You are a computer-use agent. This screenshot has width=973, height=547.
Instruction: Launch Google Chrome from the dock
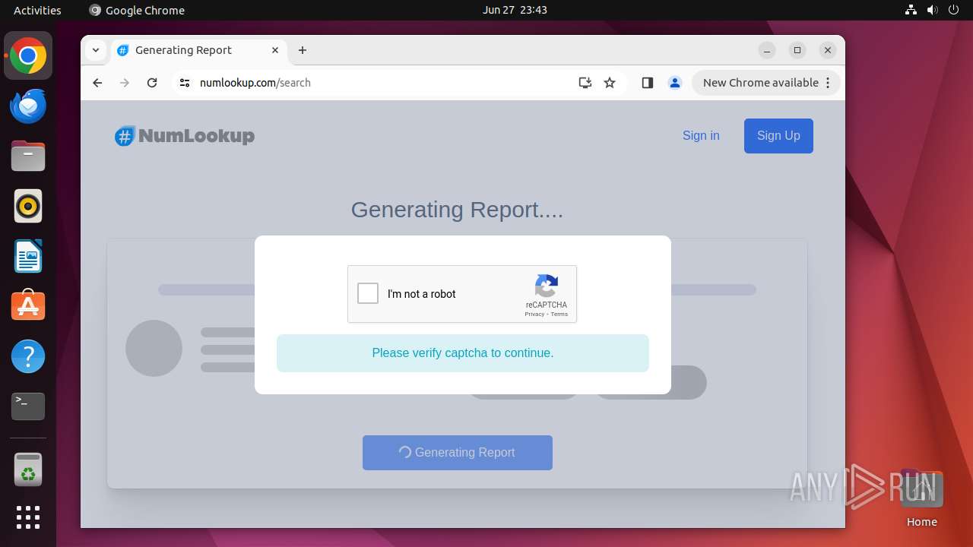tap(28, 55)
